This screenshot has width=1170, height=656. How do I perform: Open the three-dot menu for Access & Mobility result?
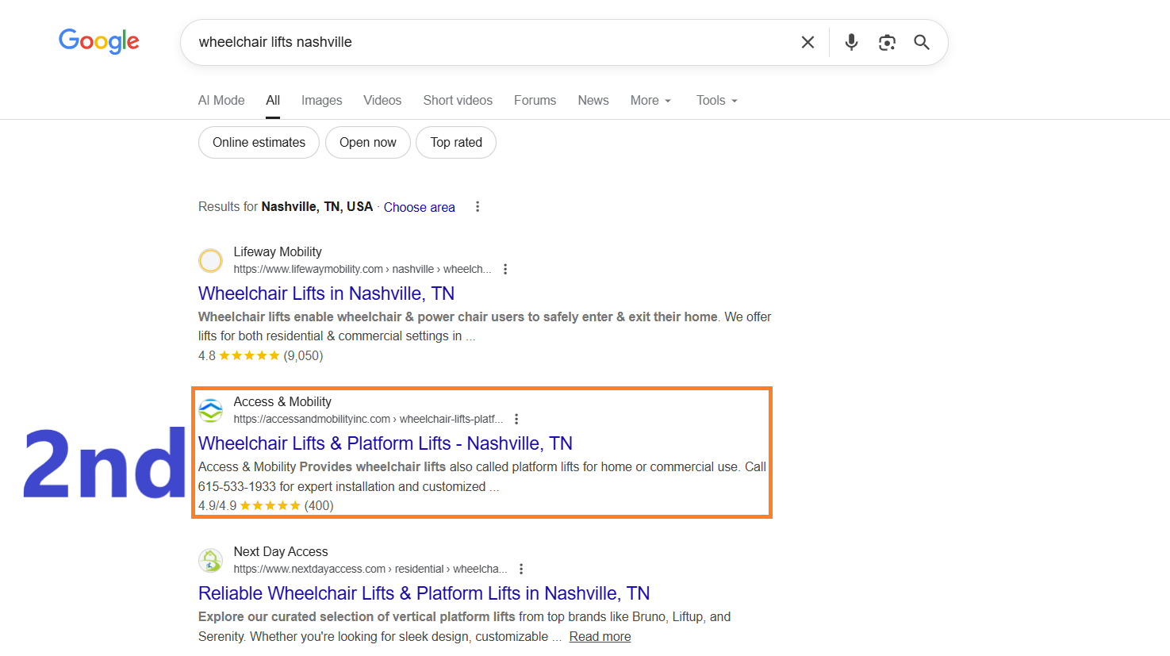point(516,419)
